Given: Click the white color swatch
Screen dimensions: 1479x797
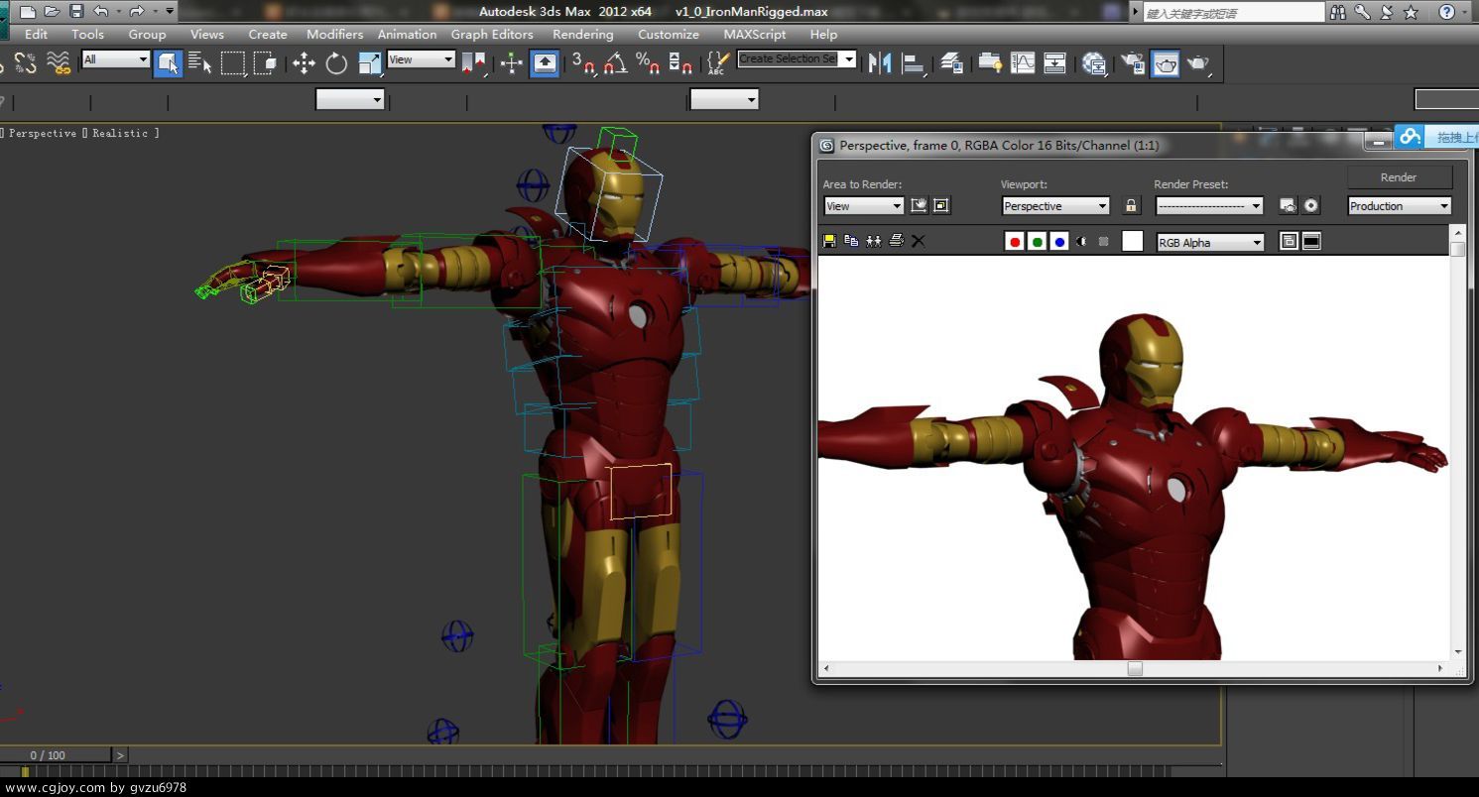Looking at the screenshot, I should coord(1132,241).
